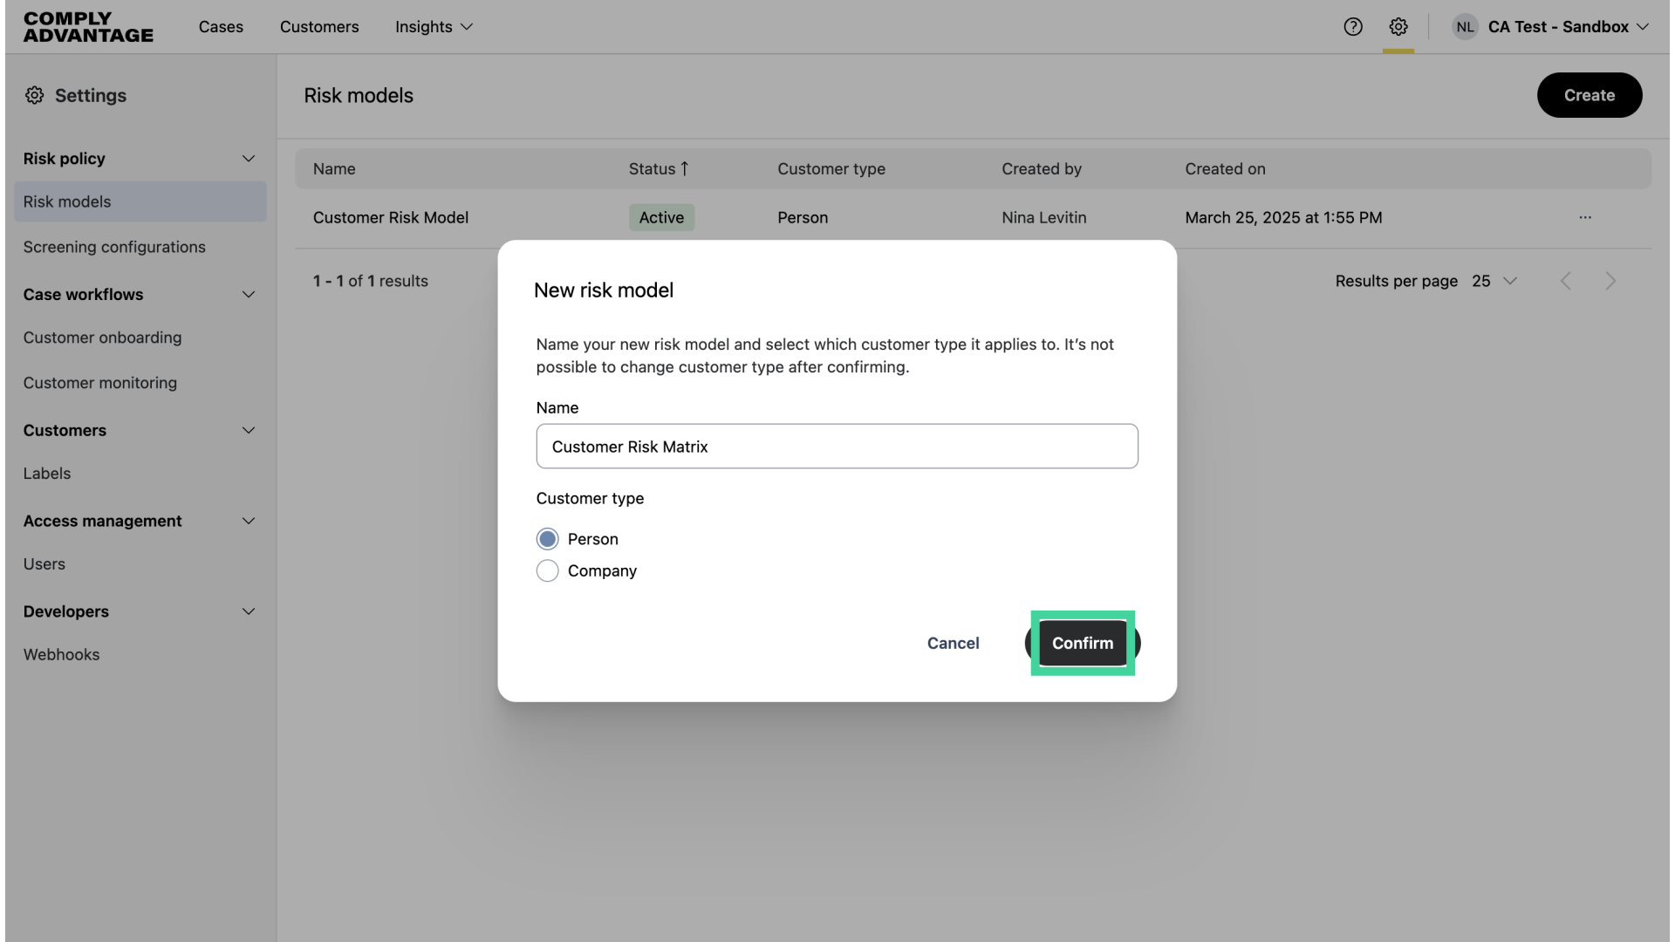Viewport: 1675px width, 942px height.
Task: Click the Settings gear icon in the sidebar
Action: coord(35,95)
